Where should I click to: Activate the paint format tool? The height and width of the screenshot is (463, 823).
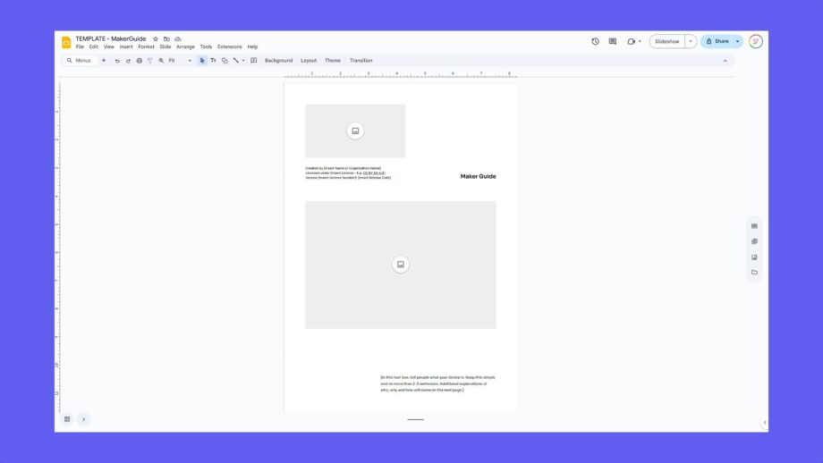tap(150, 61)
